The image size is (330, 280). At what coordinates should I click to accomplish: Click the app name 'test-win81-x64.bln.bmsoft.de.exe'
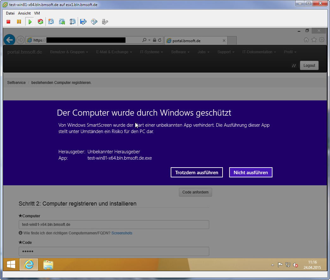click(x=119, y=158)
